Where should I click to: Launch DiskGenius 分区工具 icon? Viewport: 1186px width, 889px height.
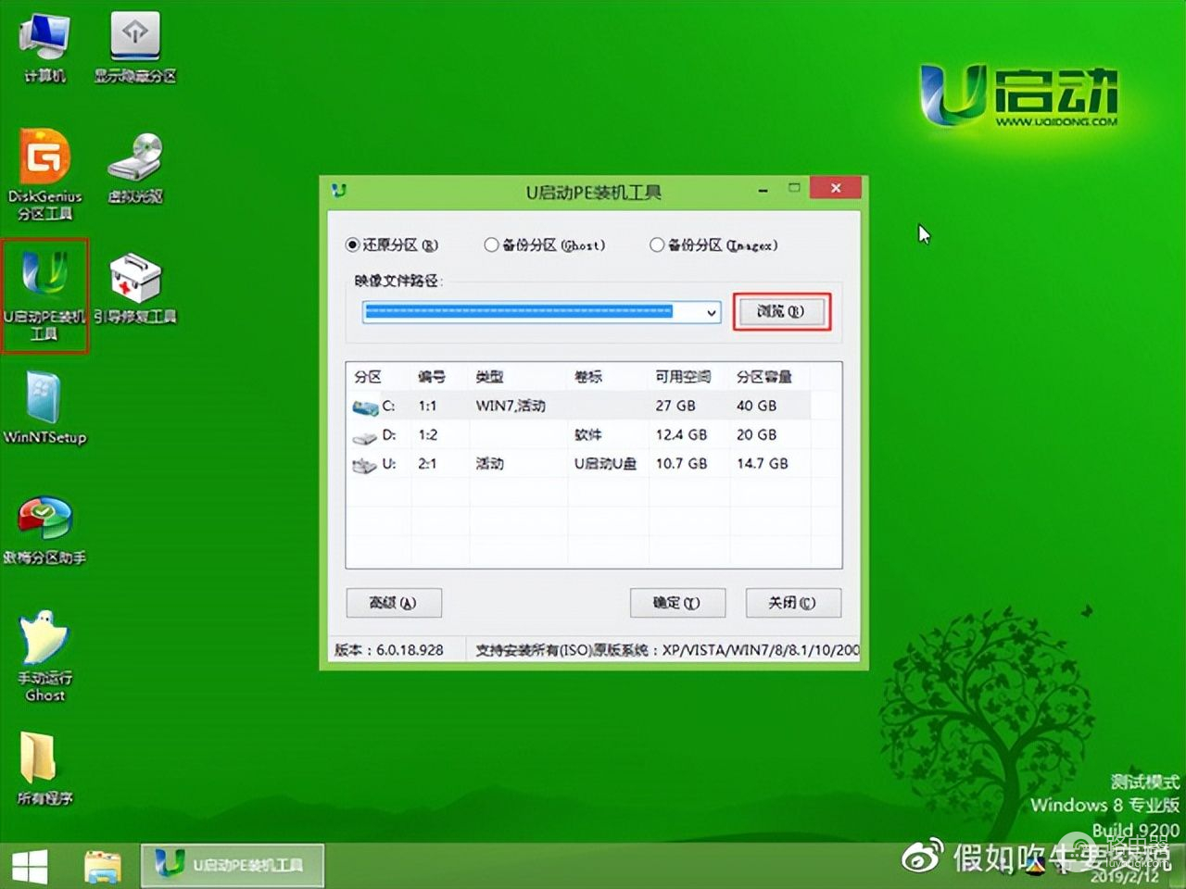[x=44, y=171]
